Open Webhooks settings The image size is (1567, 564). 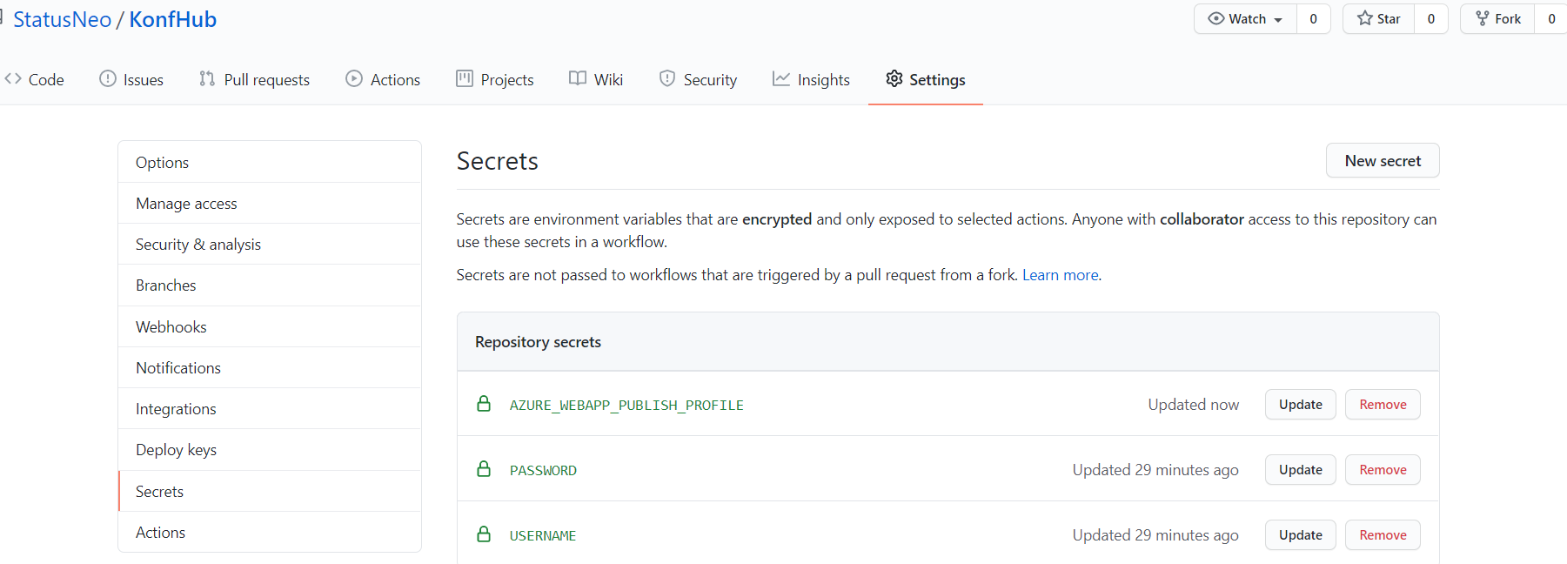pos(270,326)
